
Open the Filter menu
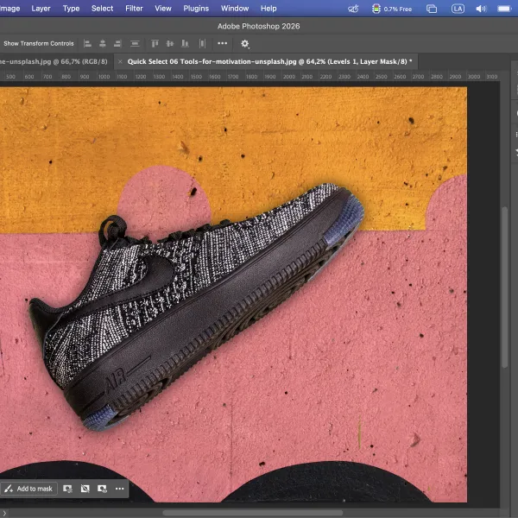click(x=134, y=9)
